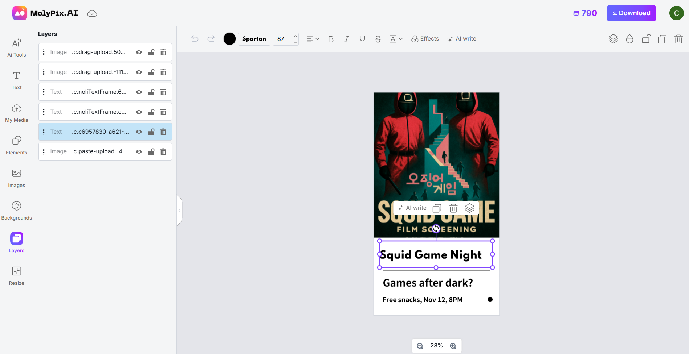Screen dimensions: 689x354
Task: Lock the .c.noliTextFrame.6 layer
Action: pyautogui.click(x=151, y=92)
